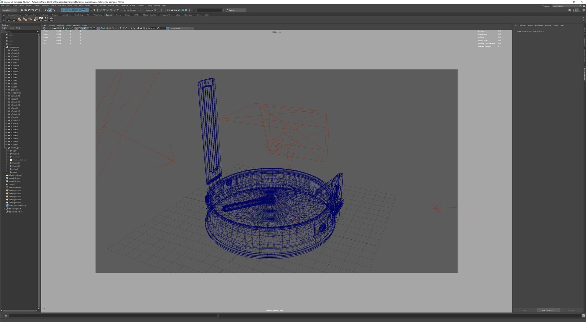
Task: Toggle the textured display icon in viewport toolbar
Action: 110,28
